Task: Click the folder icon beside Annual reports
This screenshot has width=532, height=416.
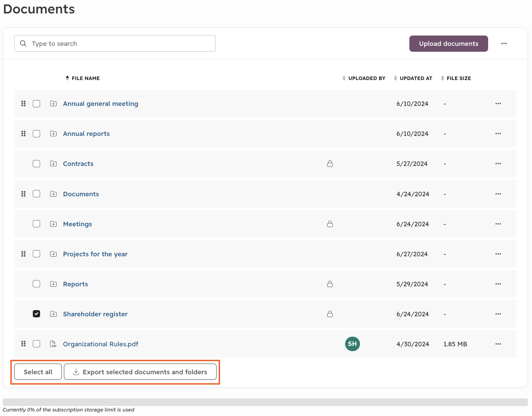Action: [x=53, y=133]
